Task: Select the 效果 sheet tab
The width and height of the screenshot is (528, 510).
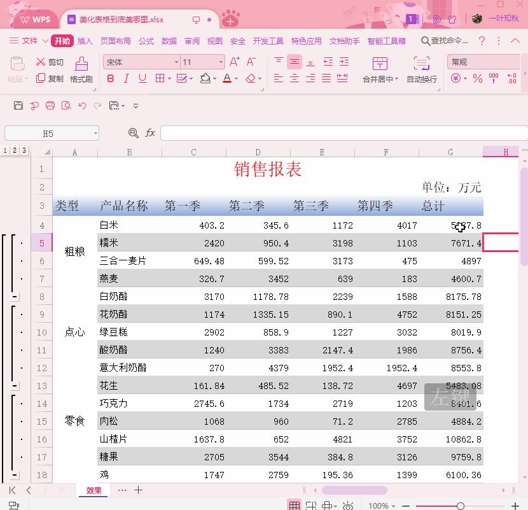Action: pos(95,490)
